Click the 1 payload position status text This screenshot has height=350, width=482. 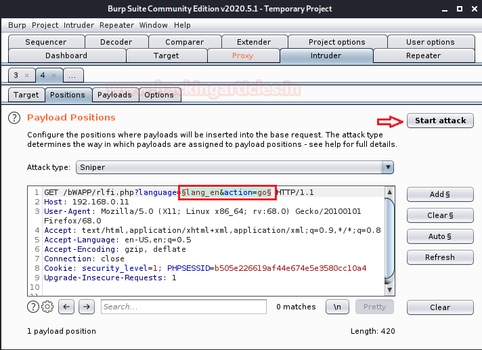tap(62, 331)
